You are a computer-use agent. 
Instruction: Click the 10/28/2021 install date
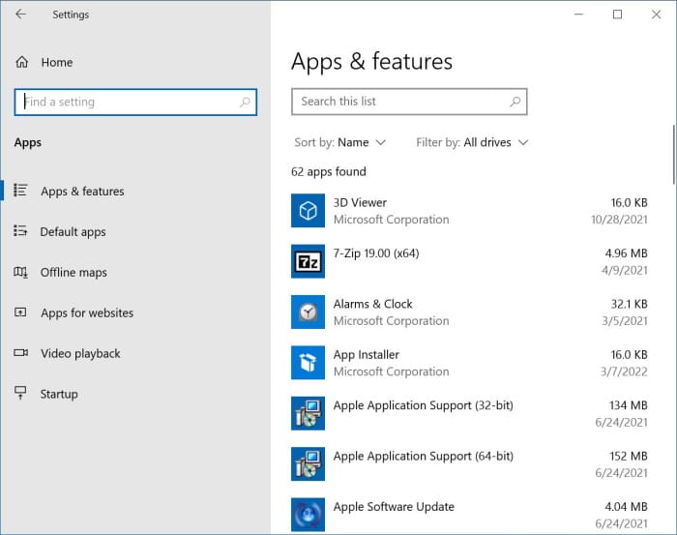(x=619, y=220)
